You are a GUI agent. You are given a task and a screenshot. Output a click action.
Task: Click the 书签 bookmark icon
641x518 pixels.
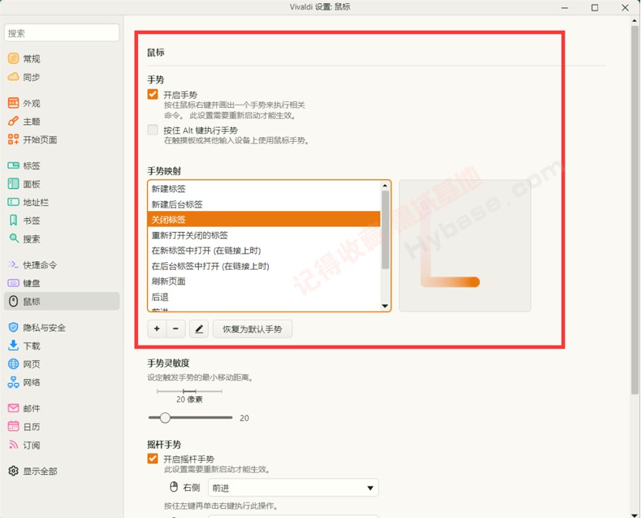(14, 220)
